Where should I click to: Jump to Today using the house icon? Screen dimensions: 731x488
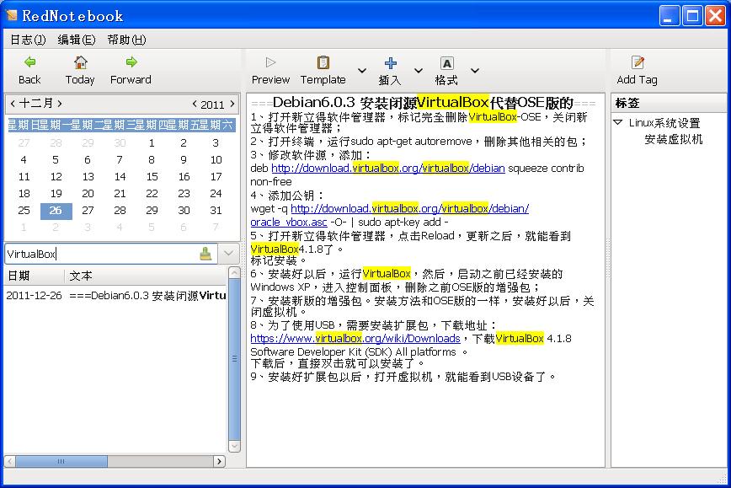tap(80, 62)
